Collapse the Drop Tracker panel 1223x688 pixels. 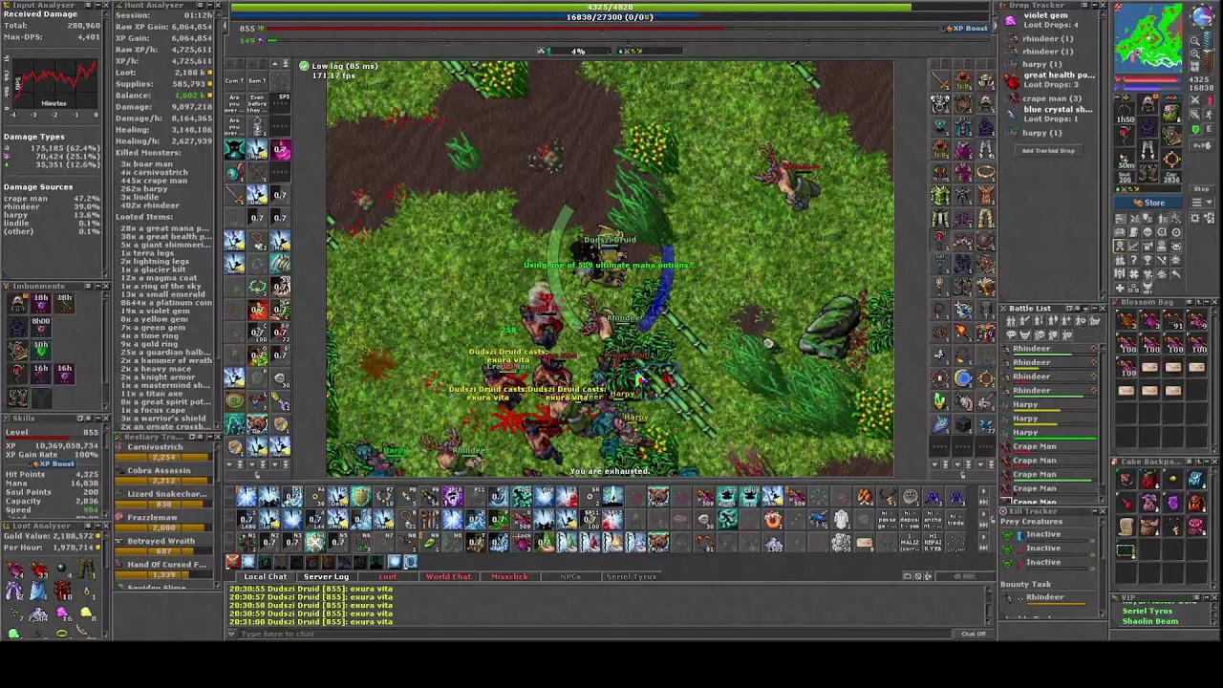coord(1095,5)
